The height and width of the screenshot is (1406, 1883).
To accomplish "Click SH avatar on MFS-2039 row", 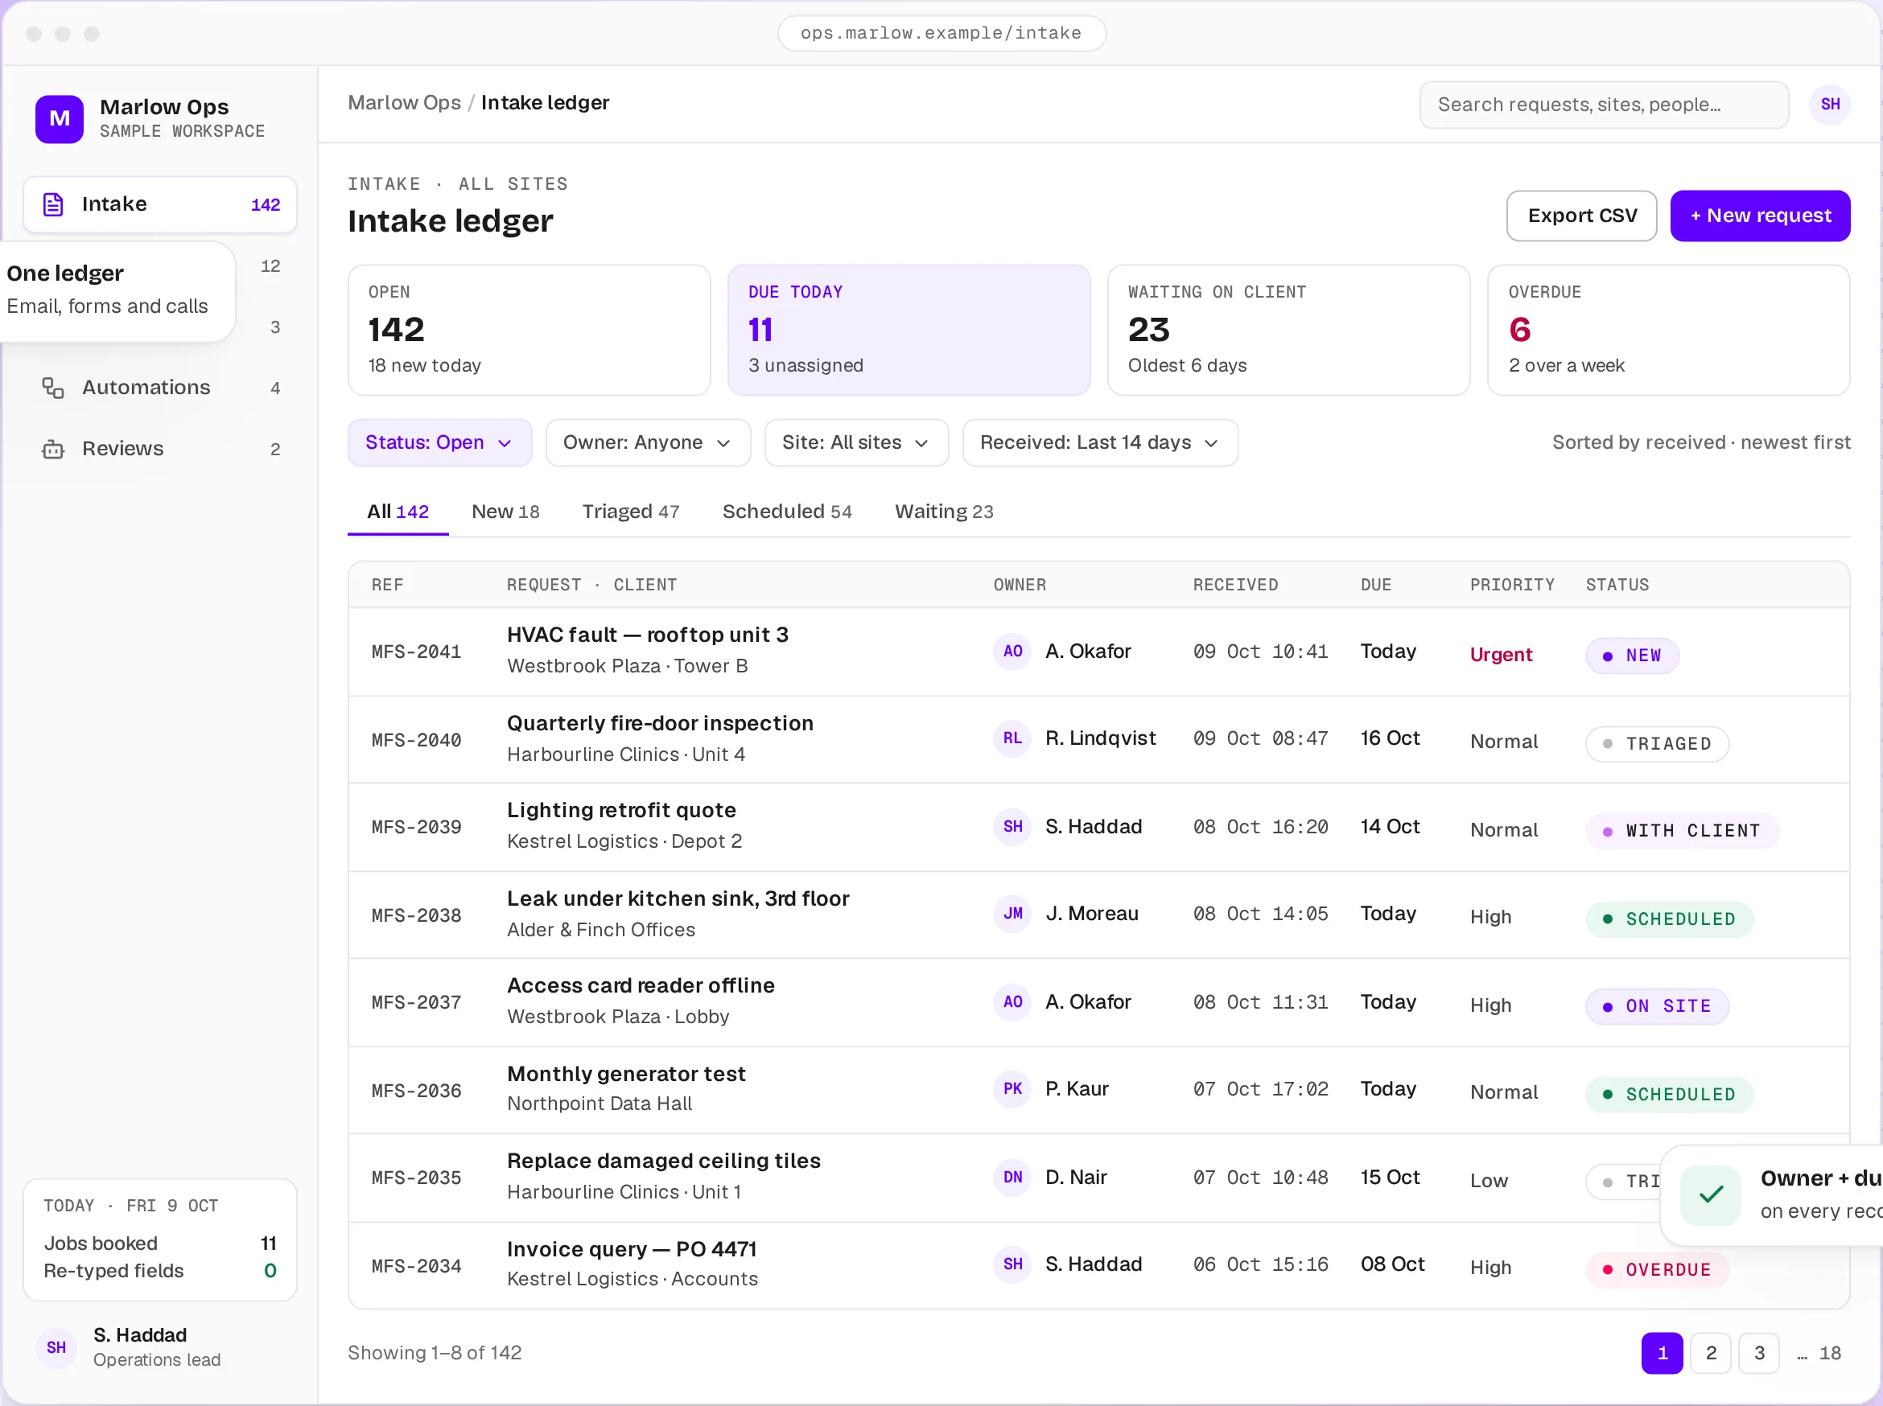I will click(x=1012, y=827).
